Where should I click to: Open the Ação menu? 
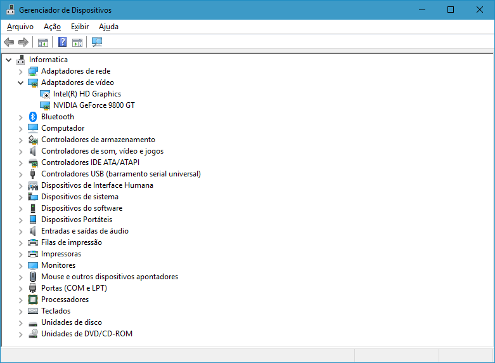pyautogui.click(x=52, y=27)
